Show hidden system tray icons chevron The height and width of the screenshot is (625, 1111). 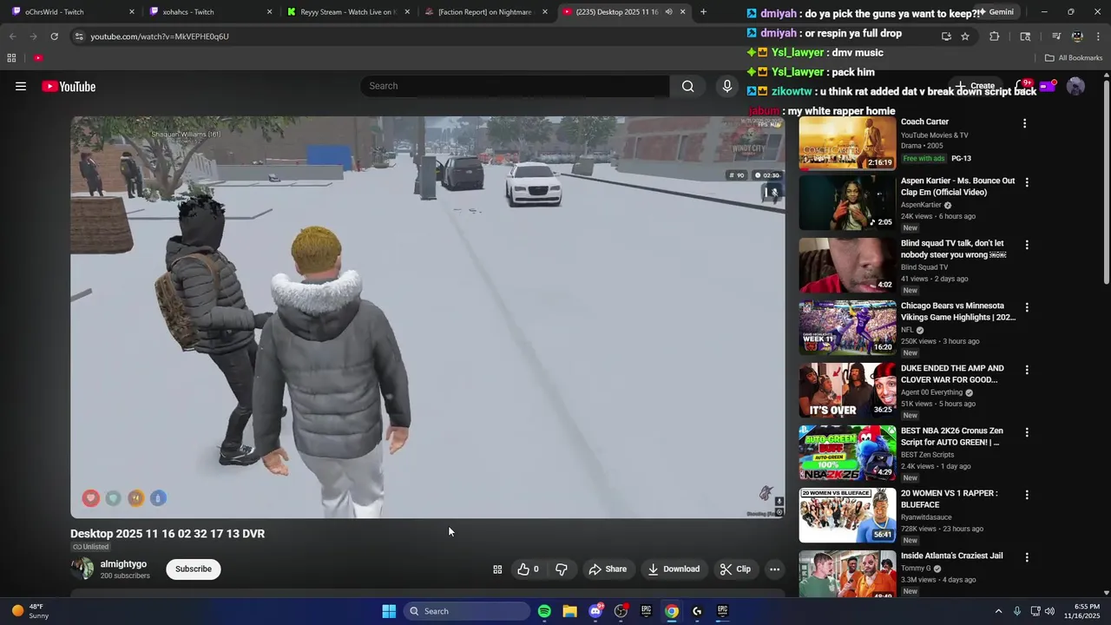998,611
